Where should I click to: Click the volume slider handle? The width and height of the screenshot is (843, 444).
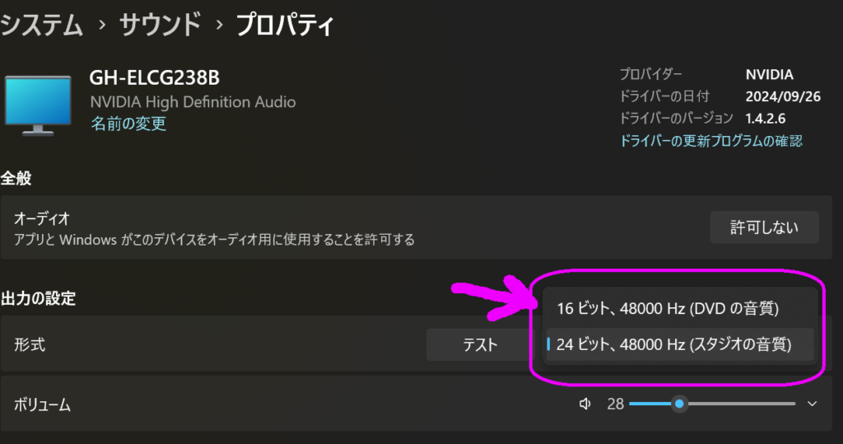tap(679, 404)
